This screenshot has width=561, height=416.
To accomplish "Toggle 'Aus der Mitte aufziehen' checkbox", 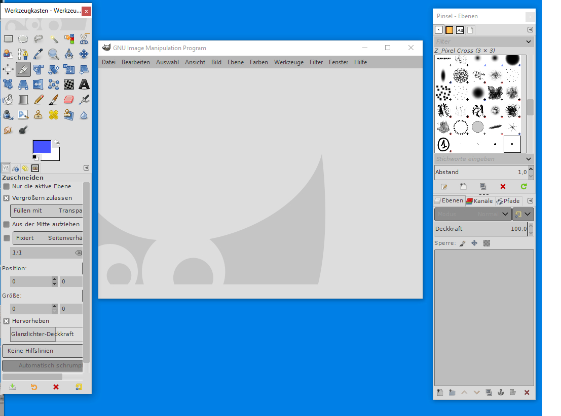I will [7, 224].
